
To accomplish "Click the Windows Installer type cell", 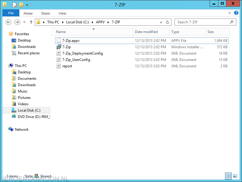I will click(187, 47).
